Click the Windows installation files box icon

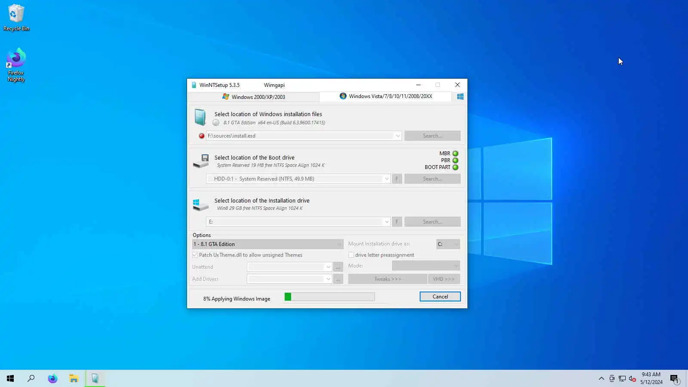(200, 117)
